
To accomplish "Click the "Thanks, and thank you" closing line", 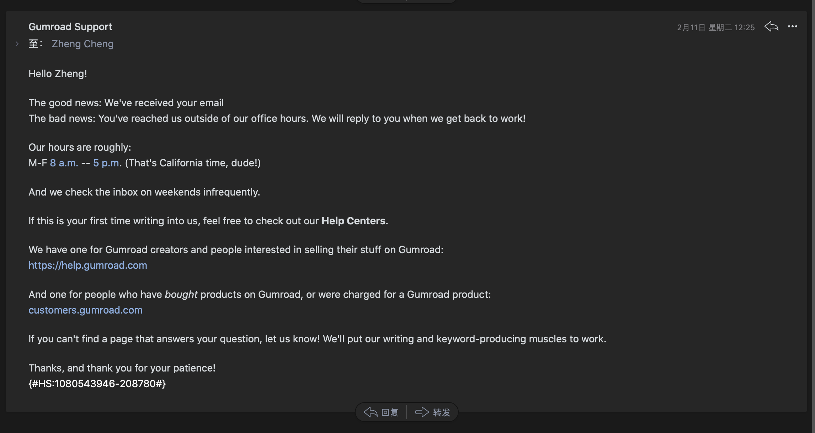I will pyautogui.click(x=122, y=368).
